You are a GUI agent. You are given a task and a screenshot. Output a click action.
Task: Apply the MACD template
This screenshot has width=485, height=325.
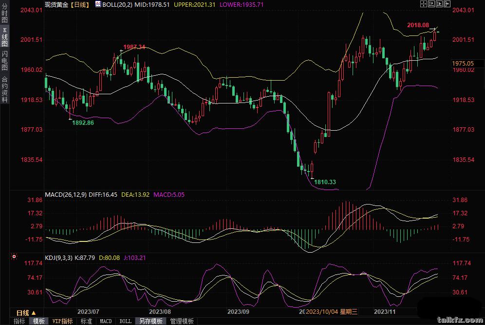(x=106, y=321)
